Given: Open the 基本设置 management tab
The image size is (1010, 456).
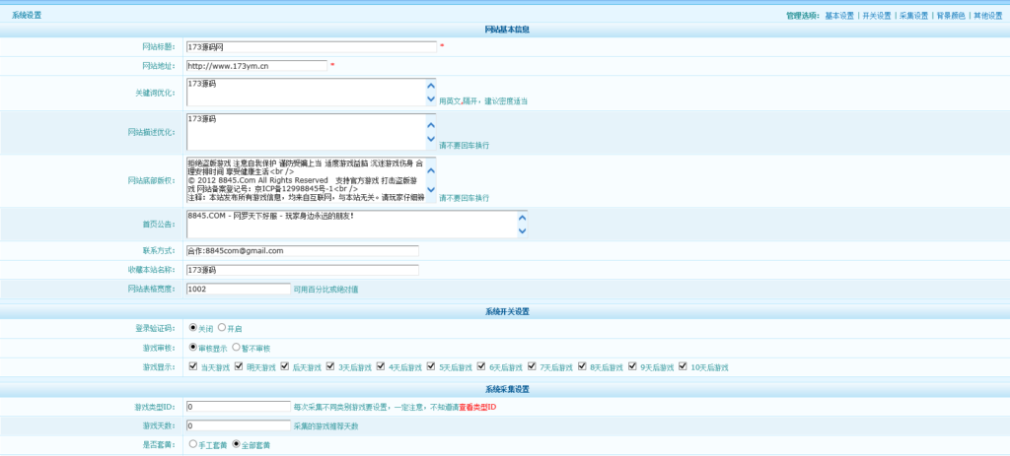Looking at the screenshot, I should [x=839, y=16].
